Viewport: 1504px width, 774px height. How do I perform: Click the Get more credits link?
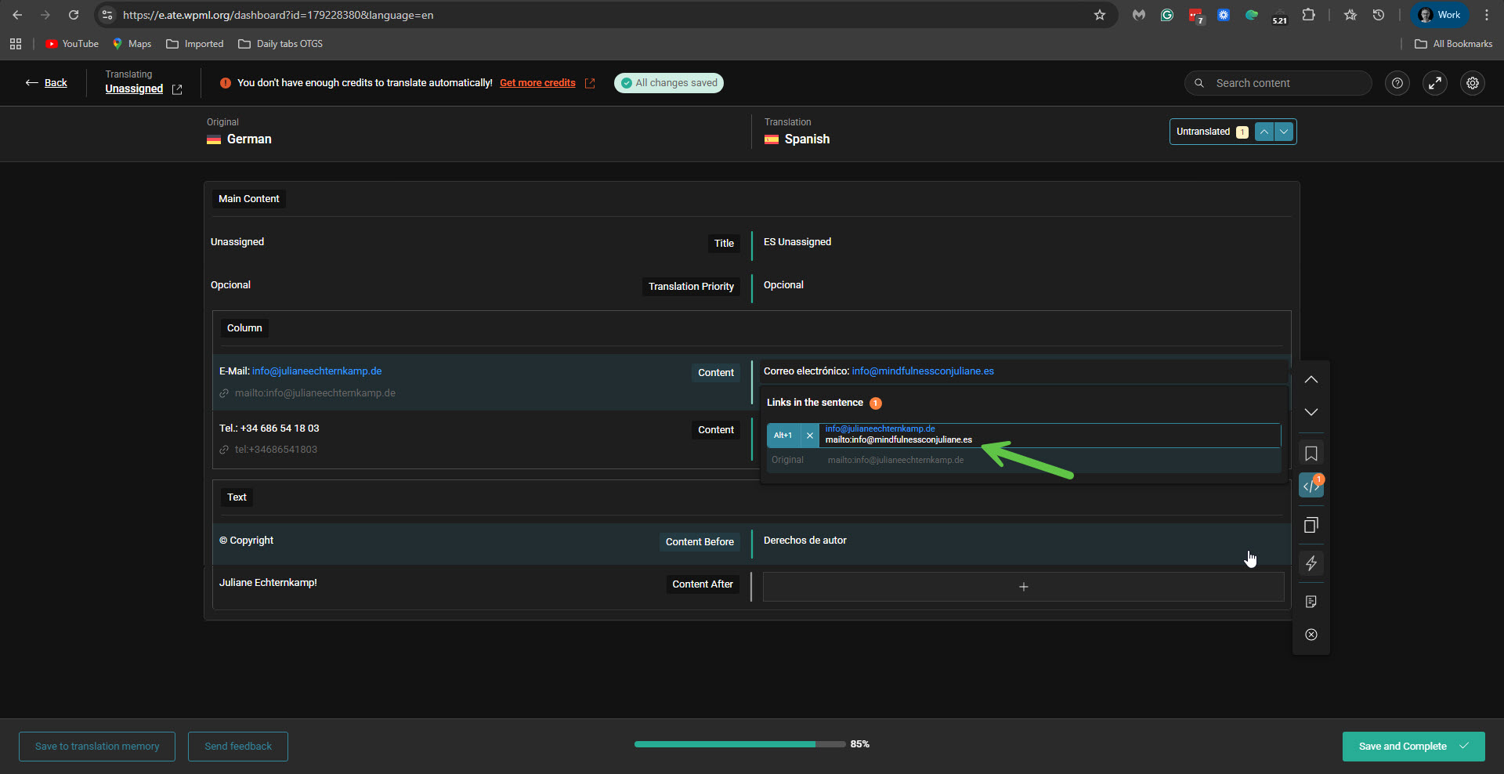coord(537,83)
